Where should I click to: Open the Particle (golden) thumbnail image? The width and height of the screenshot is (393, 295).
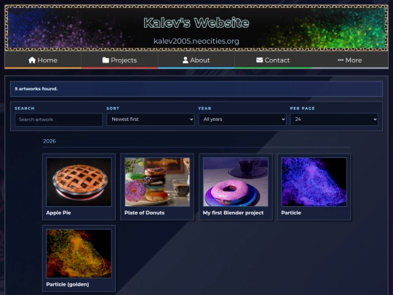point(79,253)
